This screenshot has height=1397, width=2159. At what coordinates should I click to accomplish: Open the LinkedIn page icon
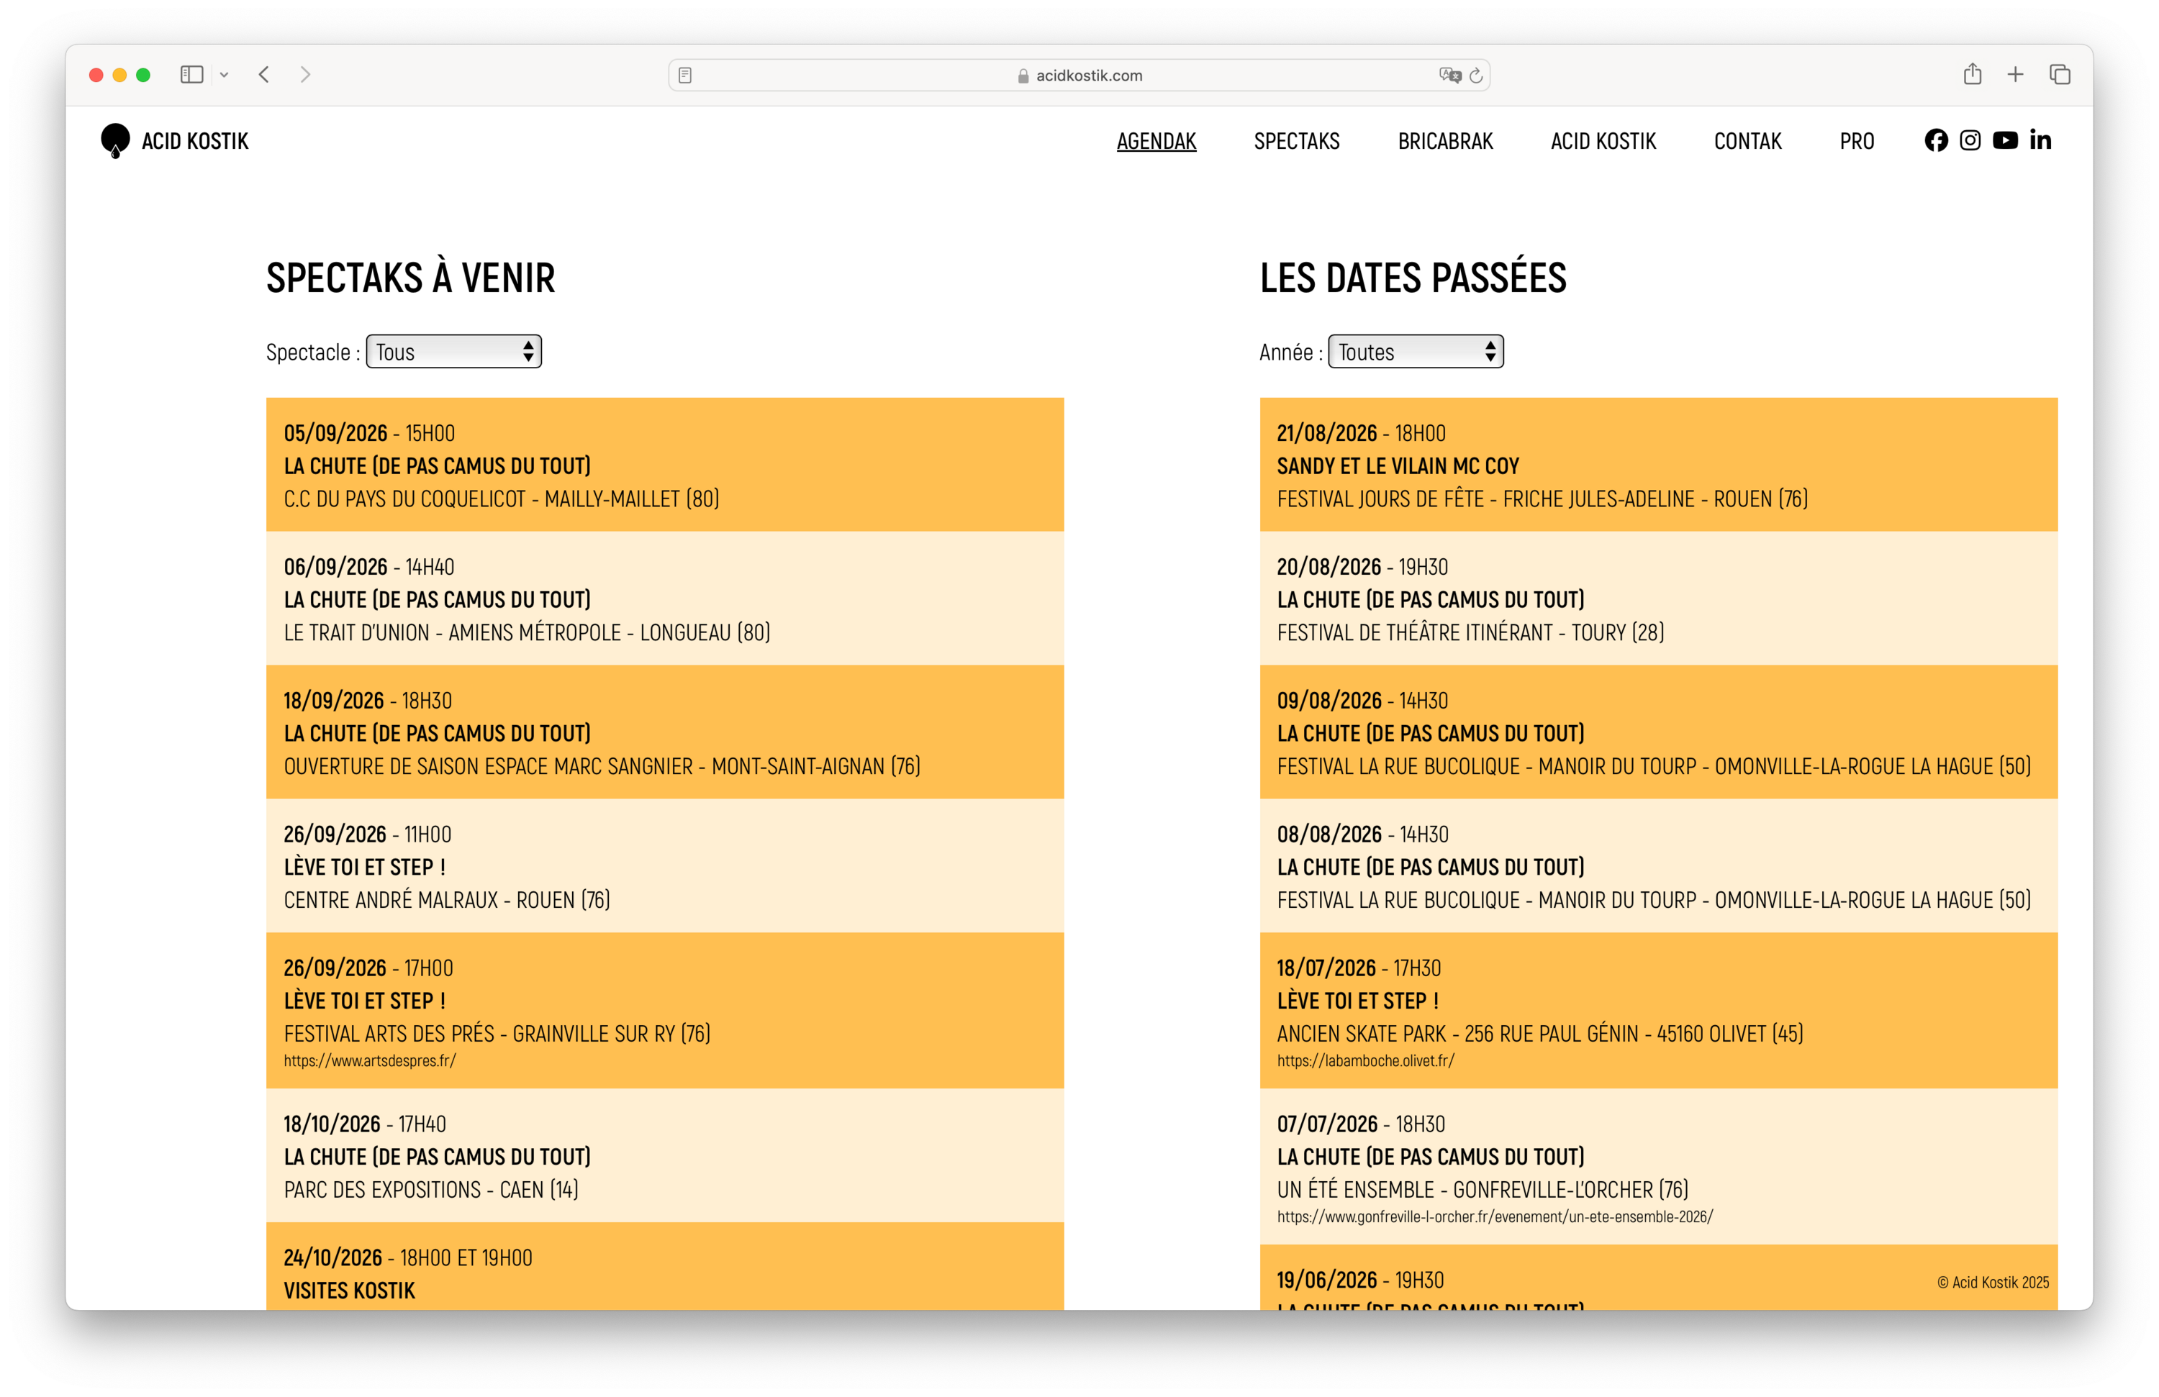click(2040, 140)
